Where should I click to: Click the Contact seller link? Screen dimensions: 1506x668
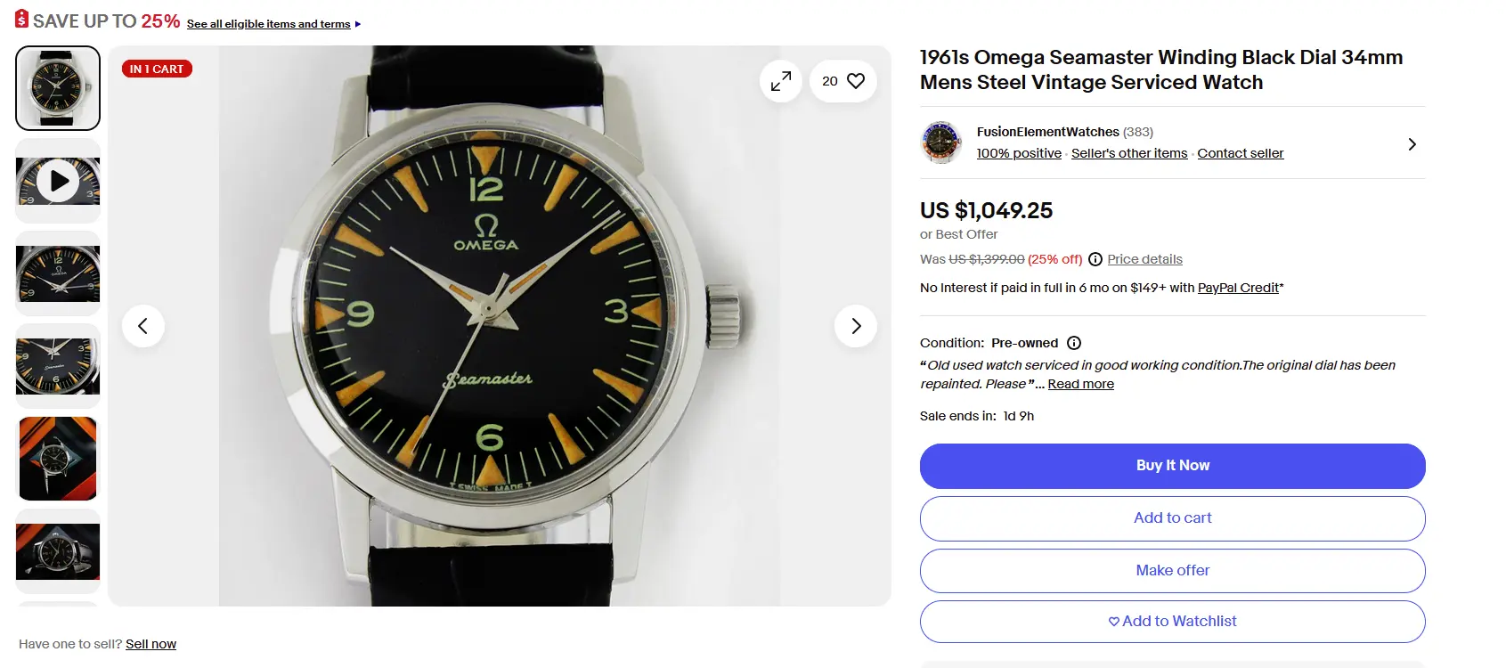click(x=1240, y=153)
